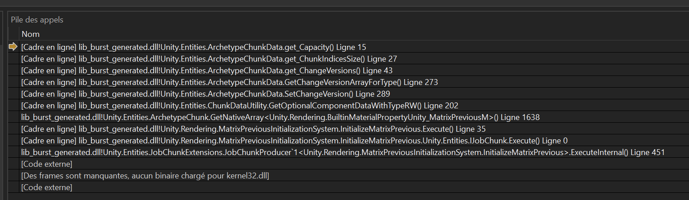Select the missing kernel32.dll frames row
Image resolution: width=689 pixels, height=200 pixels.
coord(145,176)
